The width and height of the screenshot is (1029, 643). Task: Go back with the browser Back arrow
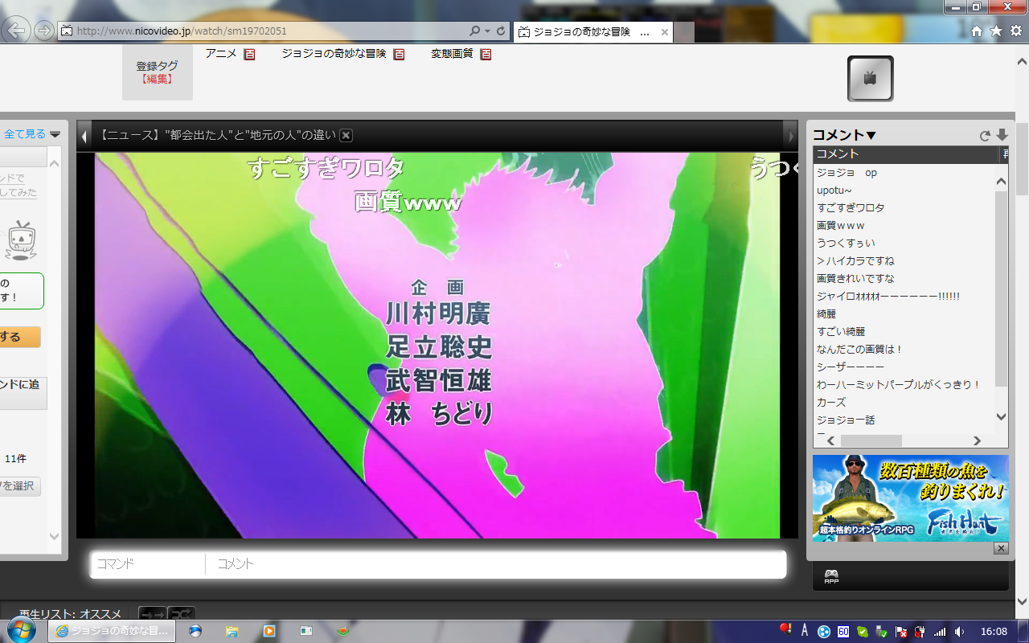point(15,31)
